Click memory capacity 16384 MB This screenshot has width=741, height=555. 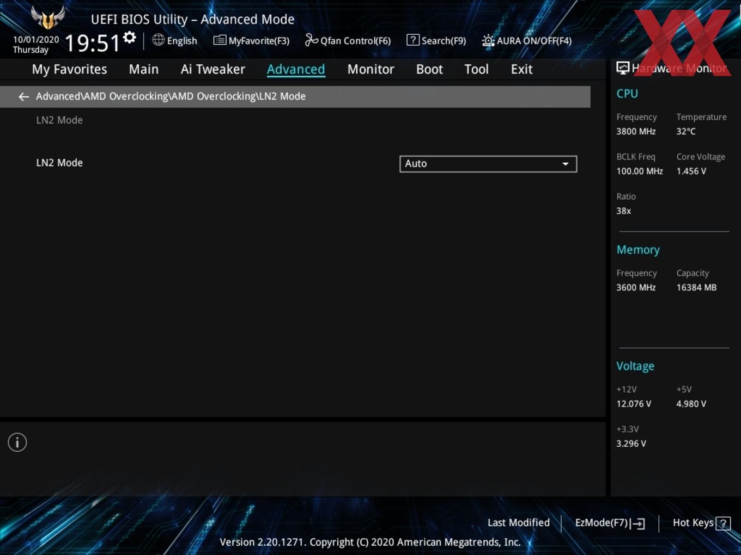coord(696,287)
